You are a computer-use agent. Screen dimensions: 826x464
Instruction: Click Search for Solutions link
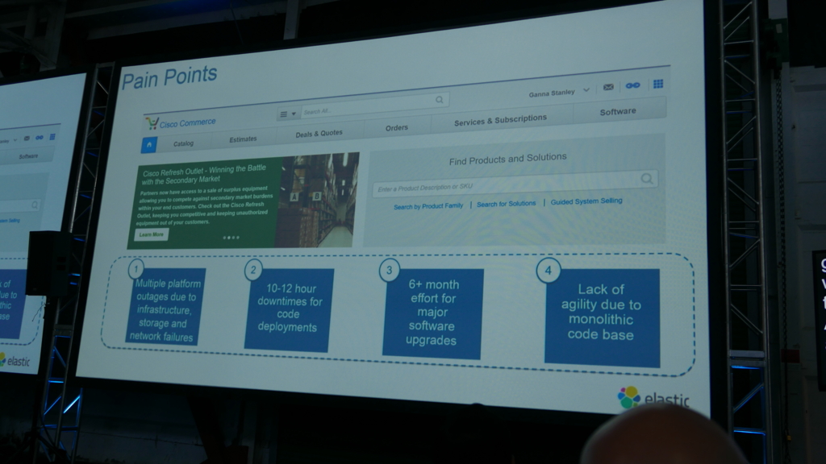coord(507,204)
